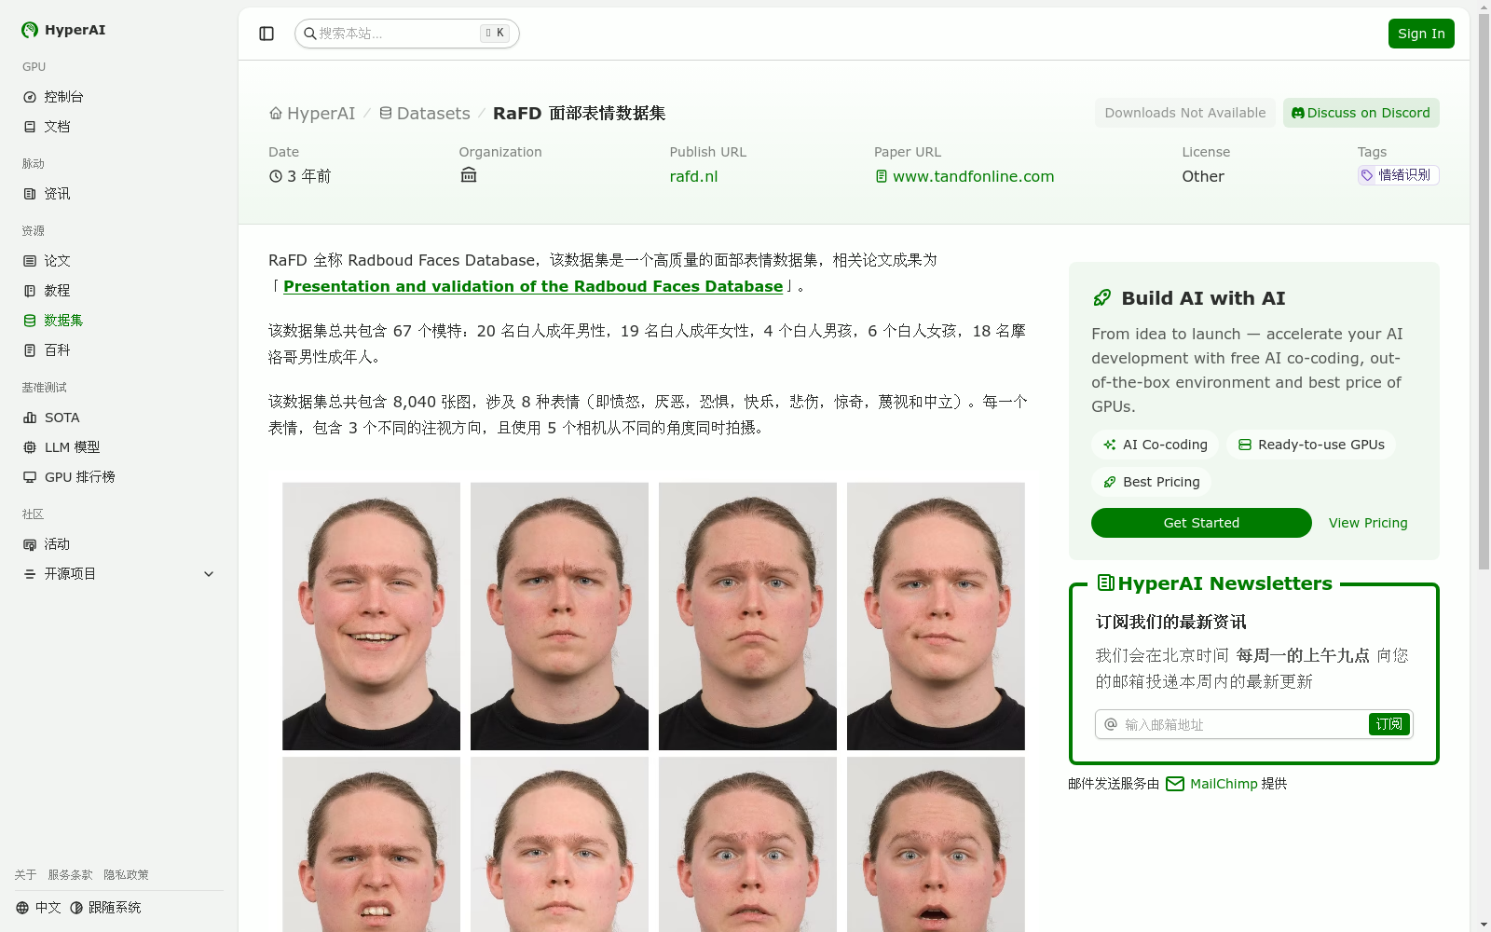Focus the 搜索本站 search field

point(406,34)
